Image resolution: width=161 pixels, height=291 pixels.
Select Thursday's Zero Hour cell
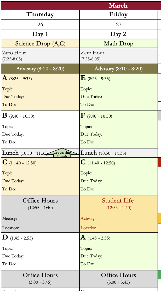point(40,56)
